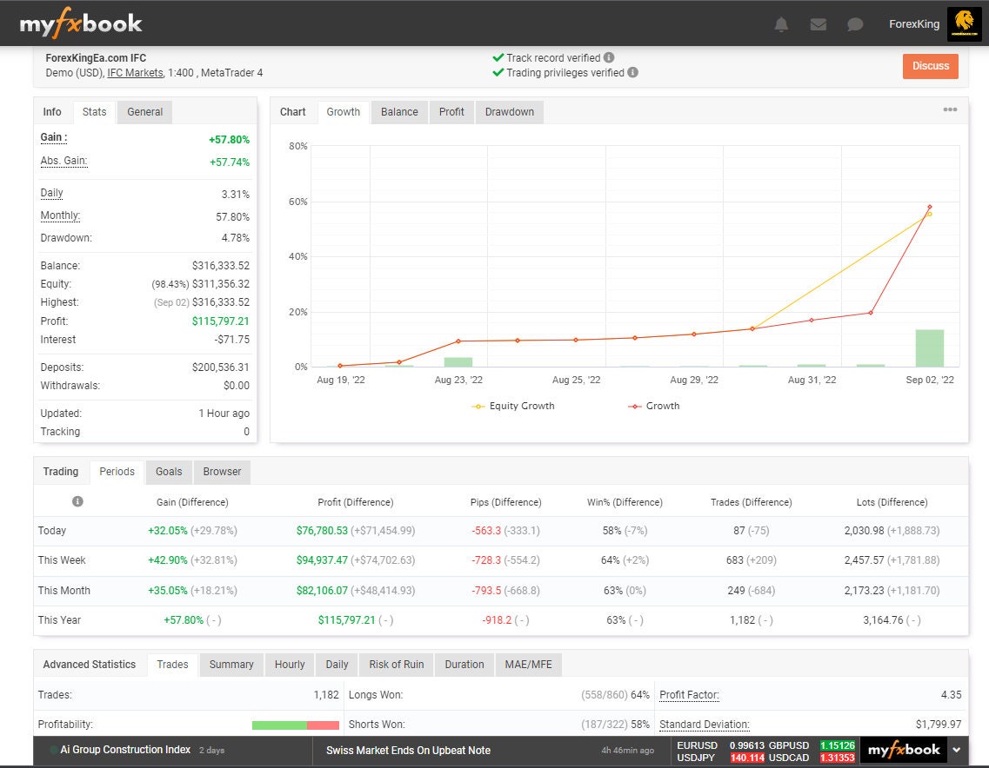The height and width of the screenshot is (768, 989).
Task: Open the chat bubble icon
Action: pos(854,24)
